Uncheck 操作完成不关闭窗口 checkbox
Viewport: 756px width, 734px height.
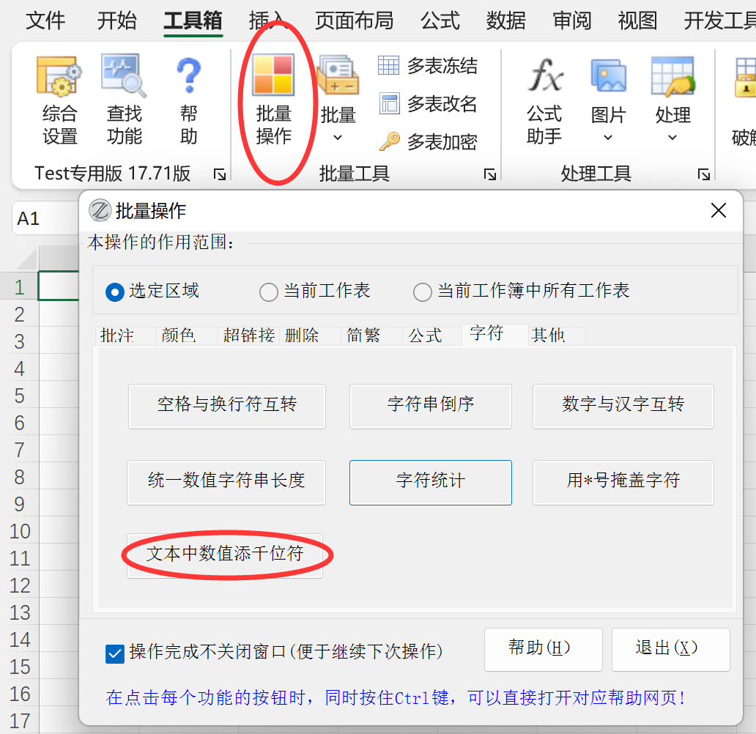click(x=115, y=653)
